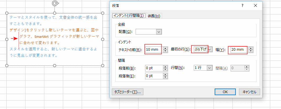Switch to the 体裁 tab
Screen dimensions: 281x109
click(x=154, y=16)
